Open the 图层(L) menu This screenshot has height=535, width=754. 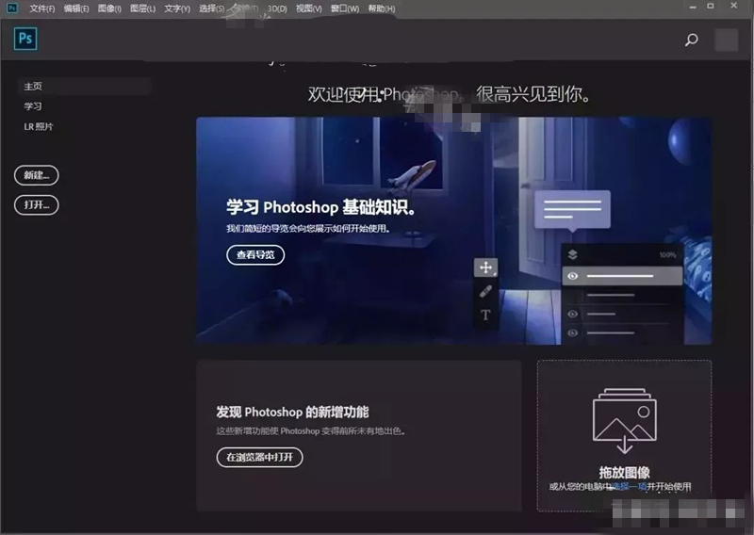[x=143, y=8]
